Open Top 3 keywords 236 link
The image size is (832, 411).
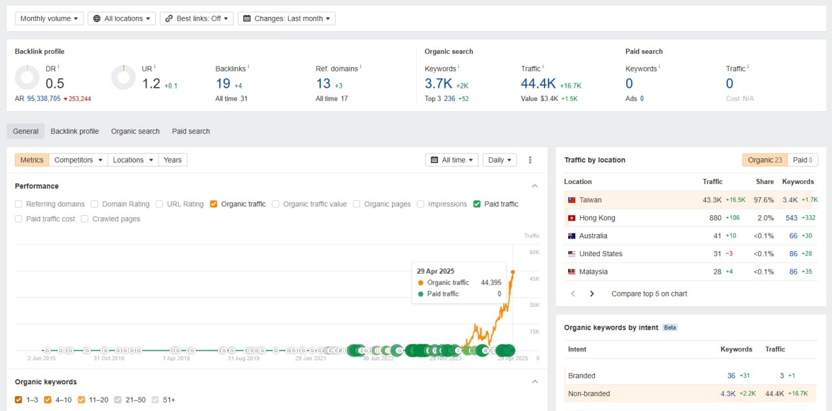449,99
